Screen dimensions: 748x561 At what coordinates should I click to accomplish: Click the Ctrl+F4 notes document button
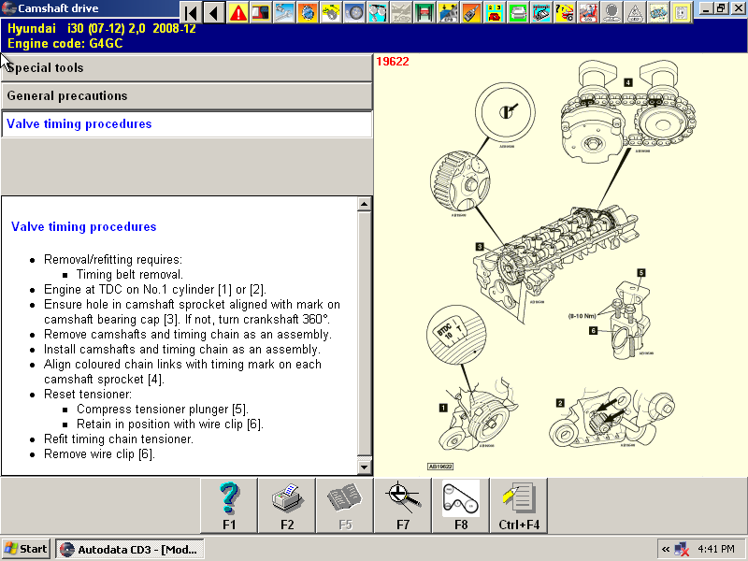point(519,506)
